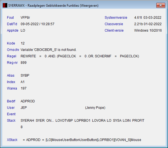Select the Appkde value 'LO'
The width and height of the screenshot is (168, 148).
pyautogui.click(x=23, y=30)
